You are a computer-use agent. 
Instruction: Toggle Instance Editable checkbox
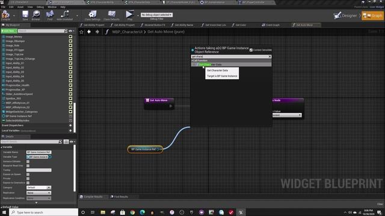coord(28,161)
